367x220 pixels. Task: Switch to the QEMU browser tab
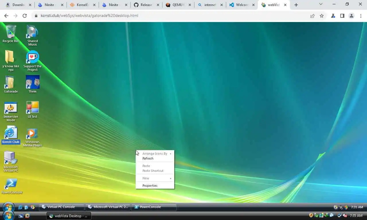(x=178, y=5)
